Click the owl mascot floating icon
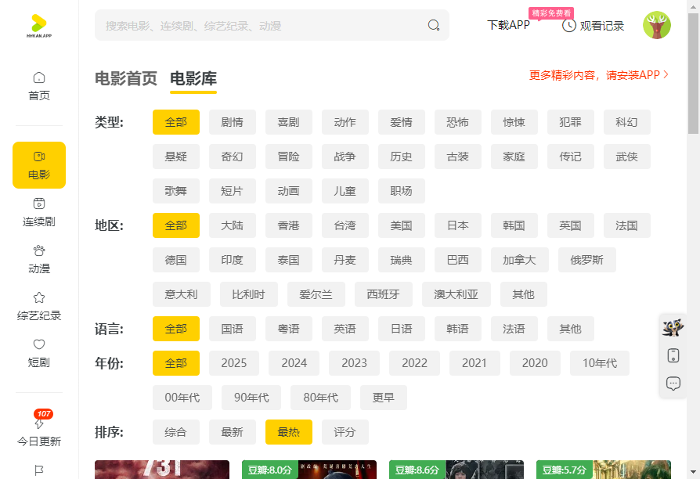Image resolution: width=700 pixels, height=479 pixels. [x=673, y=328]
